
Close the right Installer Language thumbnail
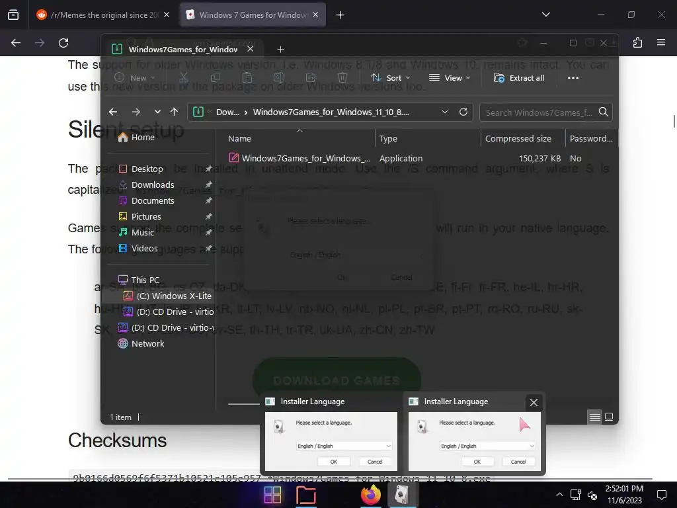pyautogui.click(x=534, y=403)
